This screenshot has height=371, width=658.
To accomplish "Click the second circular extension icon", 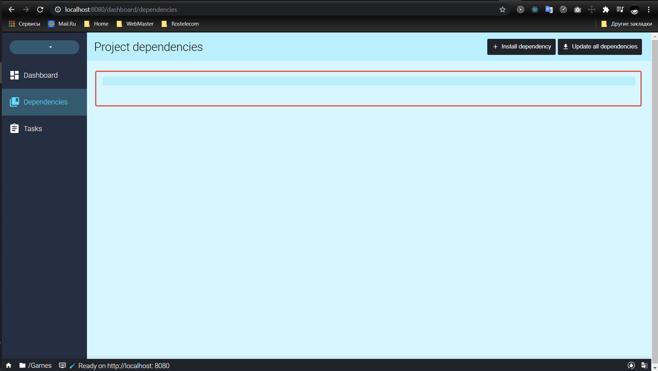I will tap(563, 10).
